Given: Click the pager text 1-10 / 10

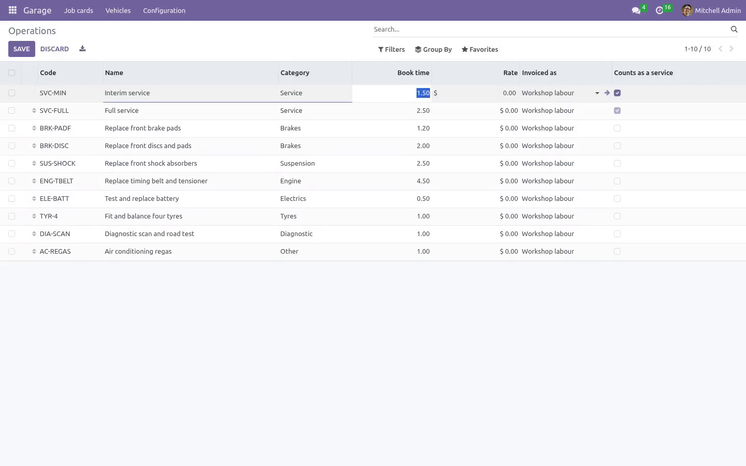Looking at the screenshot, I should [x=697, y=49].
